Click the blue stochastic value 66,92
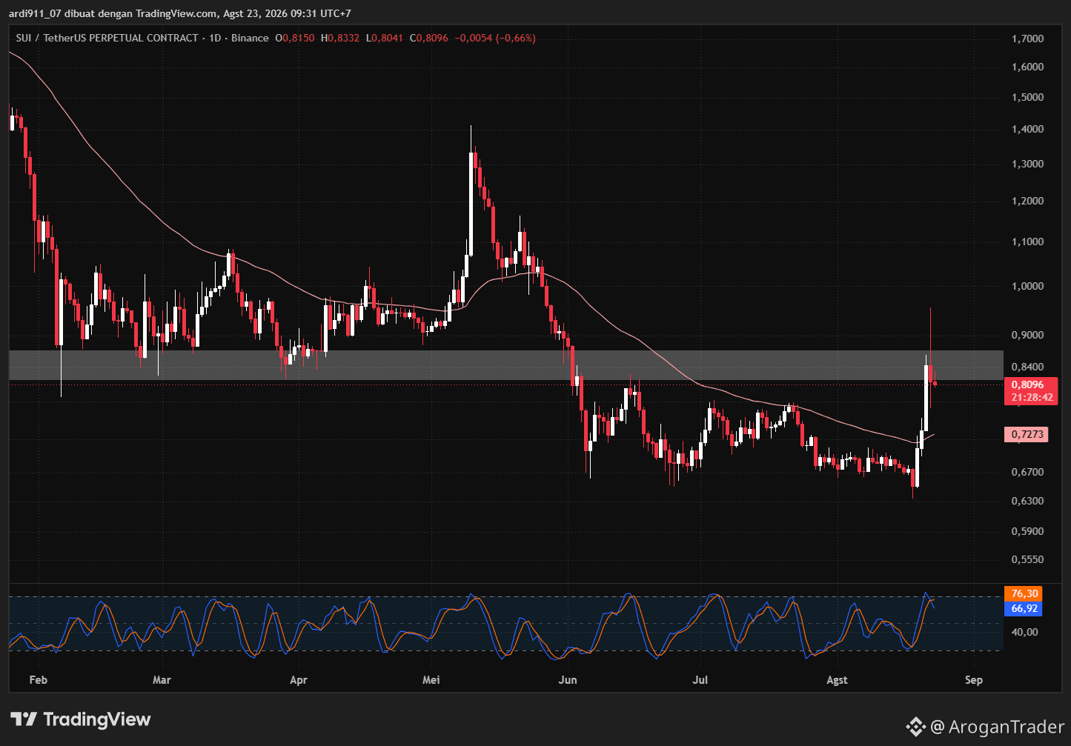Viewport: 1071px width, 746px height. click(1024, 608)
